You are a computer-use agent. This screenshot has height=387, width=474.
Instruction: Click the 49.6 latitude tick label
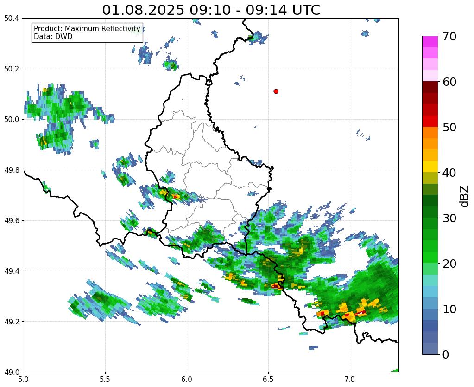click(12, 221)
